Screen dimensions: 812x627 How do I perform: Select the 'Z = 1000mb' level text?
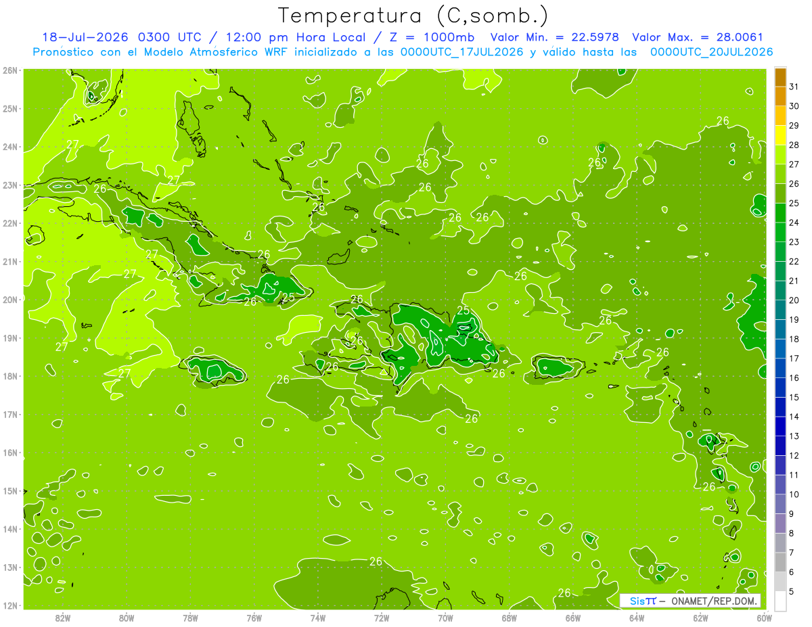click(x=431, y=37)
